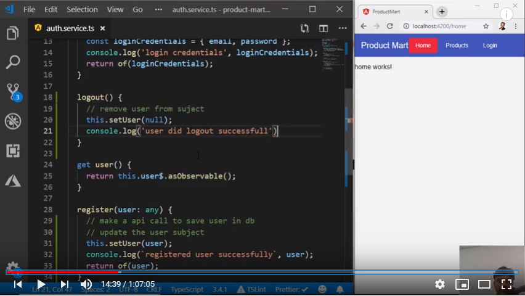Viewport: 525px width, 296px height.
Task: Open the Explorer icon in activity bar
Action: click(13, 33)
